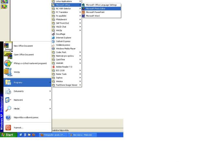Expand the Lotus Applications submenu arrow

(x=80, y=1)
